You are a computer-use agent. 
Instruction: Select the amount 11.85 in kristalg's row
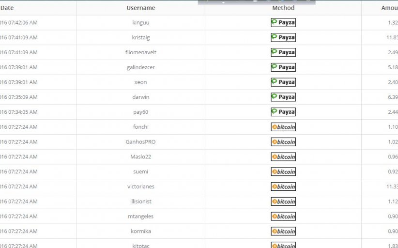[x=392, y=37]
